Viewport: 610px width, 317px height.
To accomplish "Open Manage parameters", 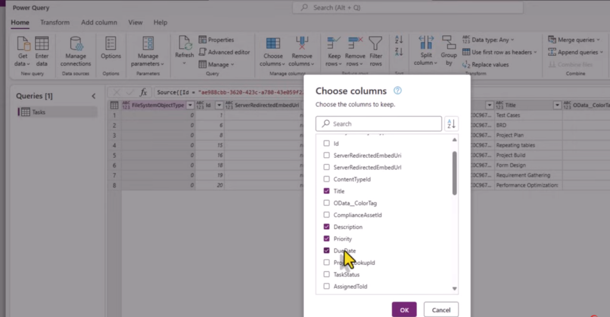I will 148,52.
